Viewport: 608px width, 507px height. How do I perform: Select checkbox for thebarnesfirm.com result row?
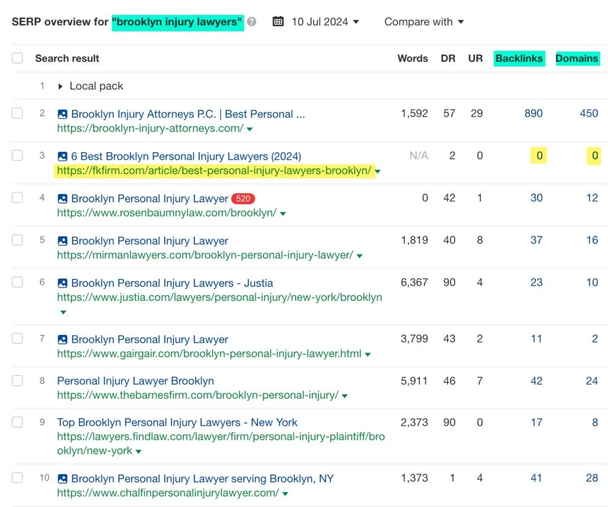[x=17, y=381]
